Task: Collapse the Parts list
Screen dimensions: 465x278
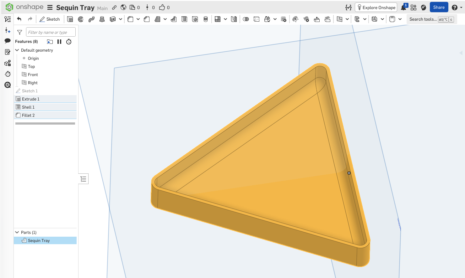Action: [17, 232]
